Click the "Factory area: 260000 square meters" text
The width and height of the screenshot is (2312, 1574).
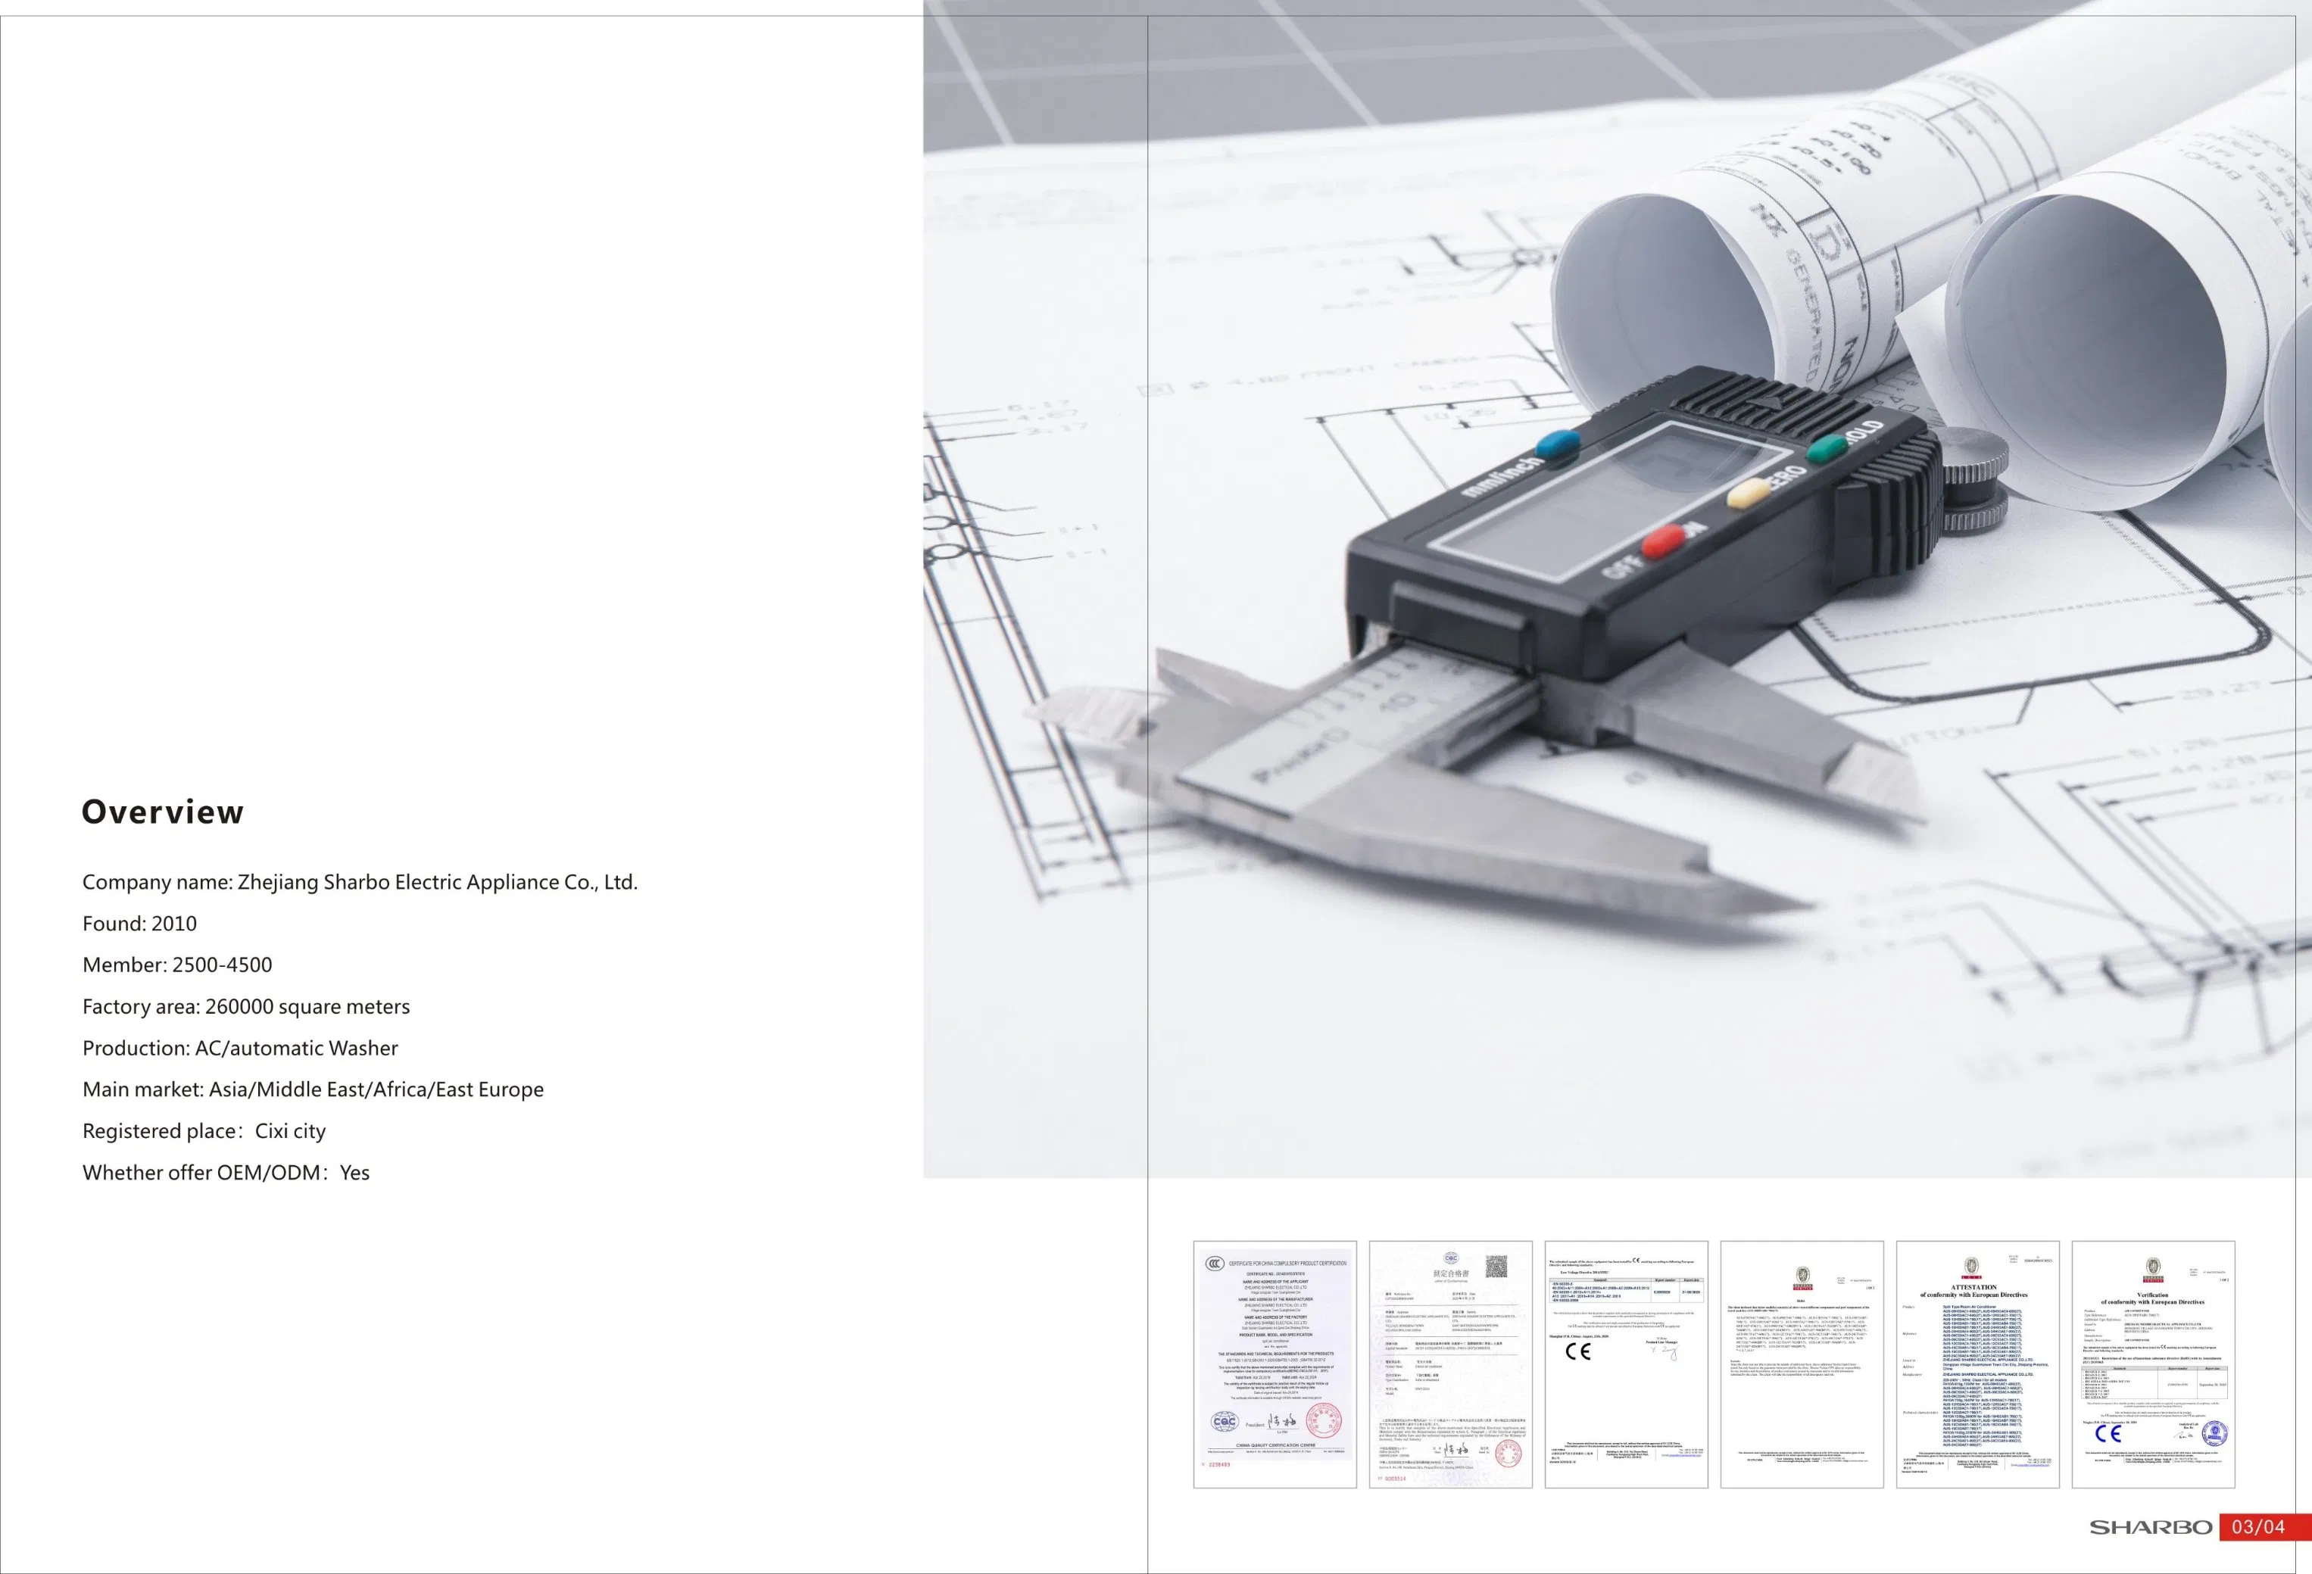pyautogui.click(x=245, y=1006)
